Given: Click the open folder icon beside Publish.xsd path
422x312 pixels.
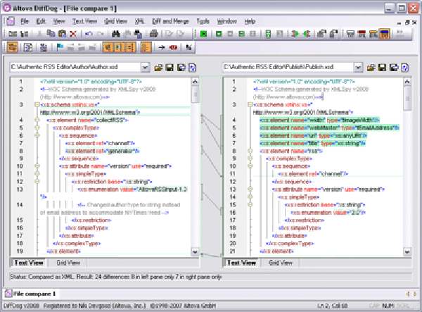Looking at the screenshot, I should 371,67.
